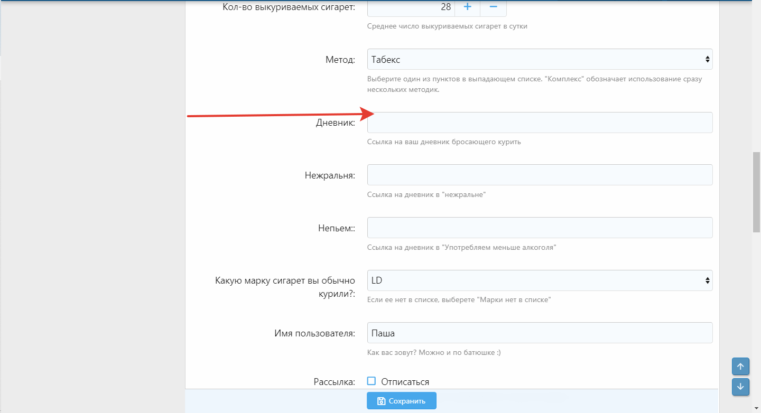Click the Рассылка: label

[335, 382]
